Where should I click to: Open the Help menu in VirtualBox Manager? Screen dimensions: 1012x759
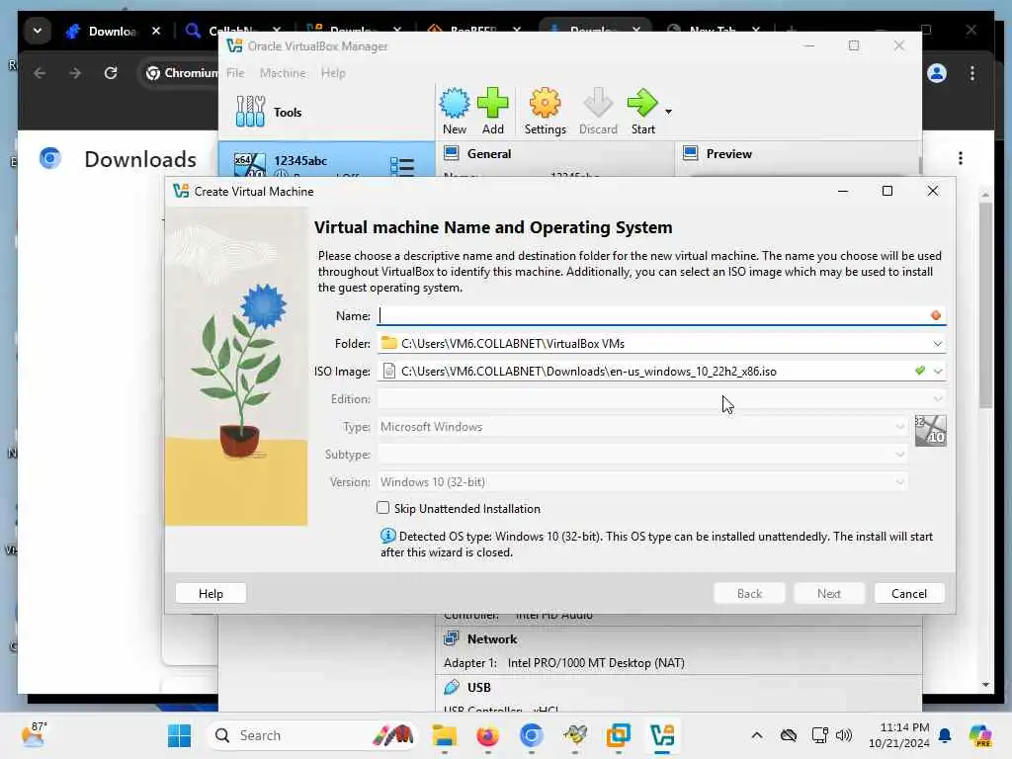tap(333, 73)
